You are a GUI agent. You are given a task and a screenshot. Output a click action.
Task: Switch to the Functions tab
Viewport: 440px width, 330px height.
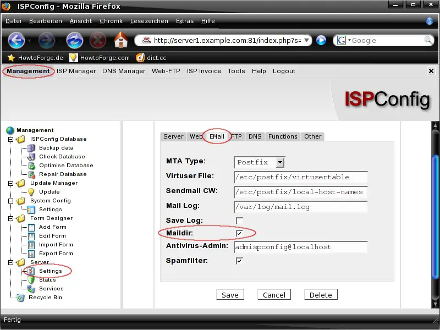point(283,136)
